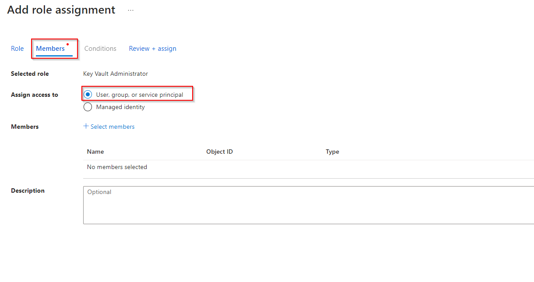The image size is (534, 282).
Task: Sort by the Name column header
Action: (95, 152)
